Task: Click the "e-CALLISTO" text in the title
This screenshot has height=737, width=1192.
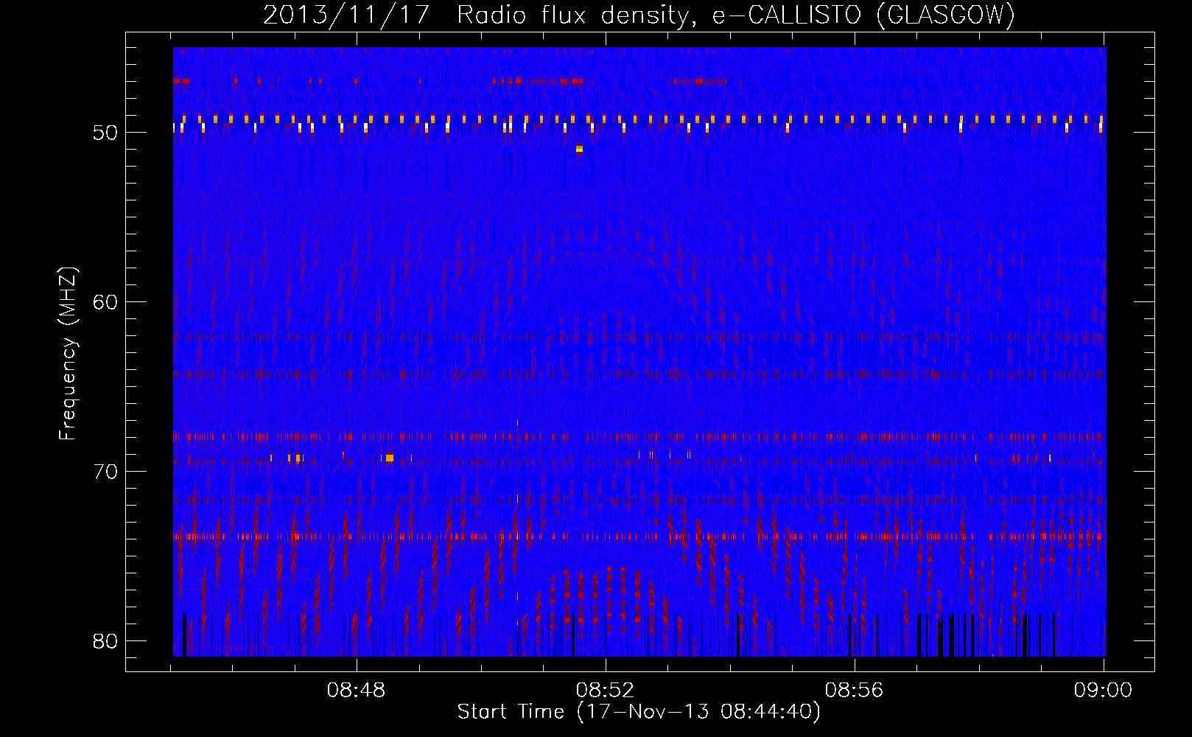Action: pyautogui.click(x=786, y=15)
